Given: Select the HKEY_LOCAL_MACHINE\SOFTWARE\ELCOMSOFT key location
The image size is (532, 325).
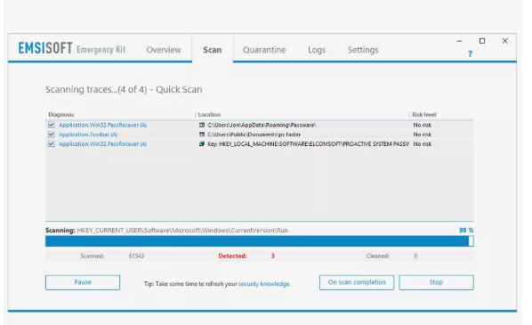Looking at the screenshot, I should point(308,144).
